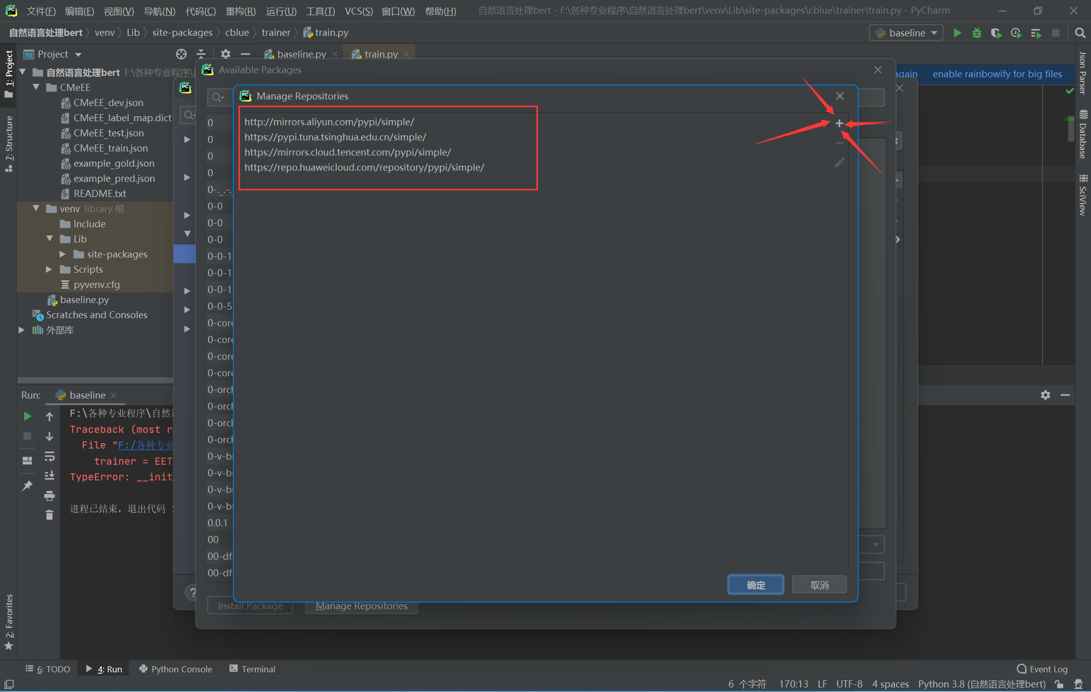Select the tencent cloud repository URL

pyautogui.click(x=348, y=152)
